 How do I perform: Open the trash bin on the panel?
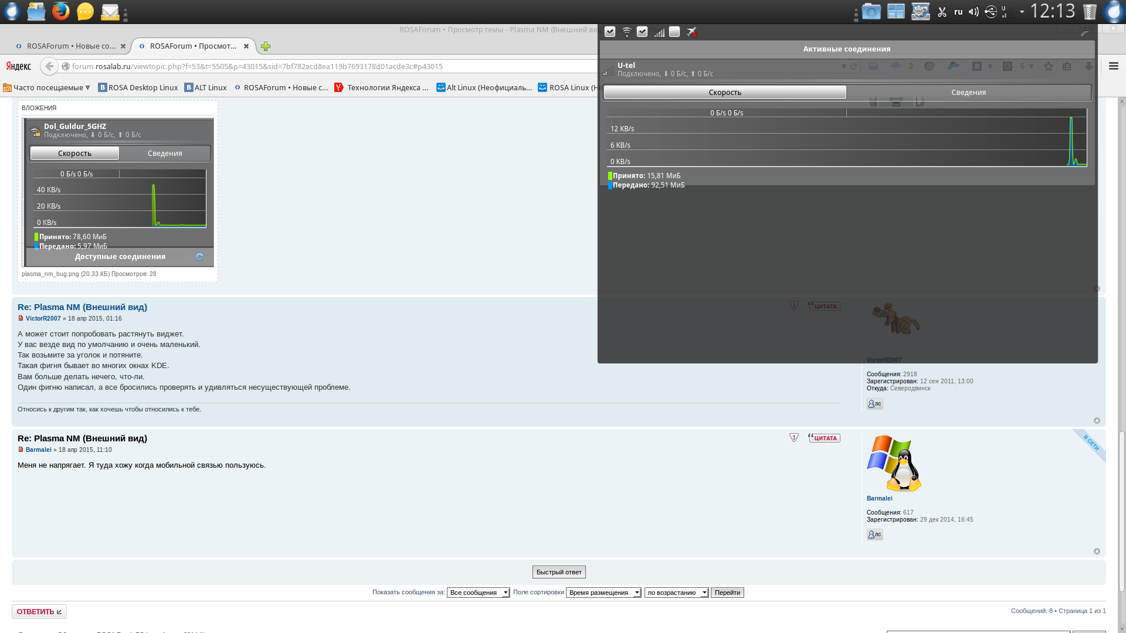tap(1090, 12)
